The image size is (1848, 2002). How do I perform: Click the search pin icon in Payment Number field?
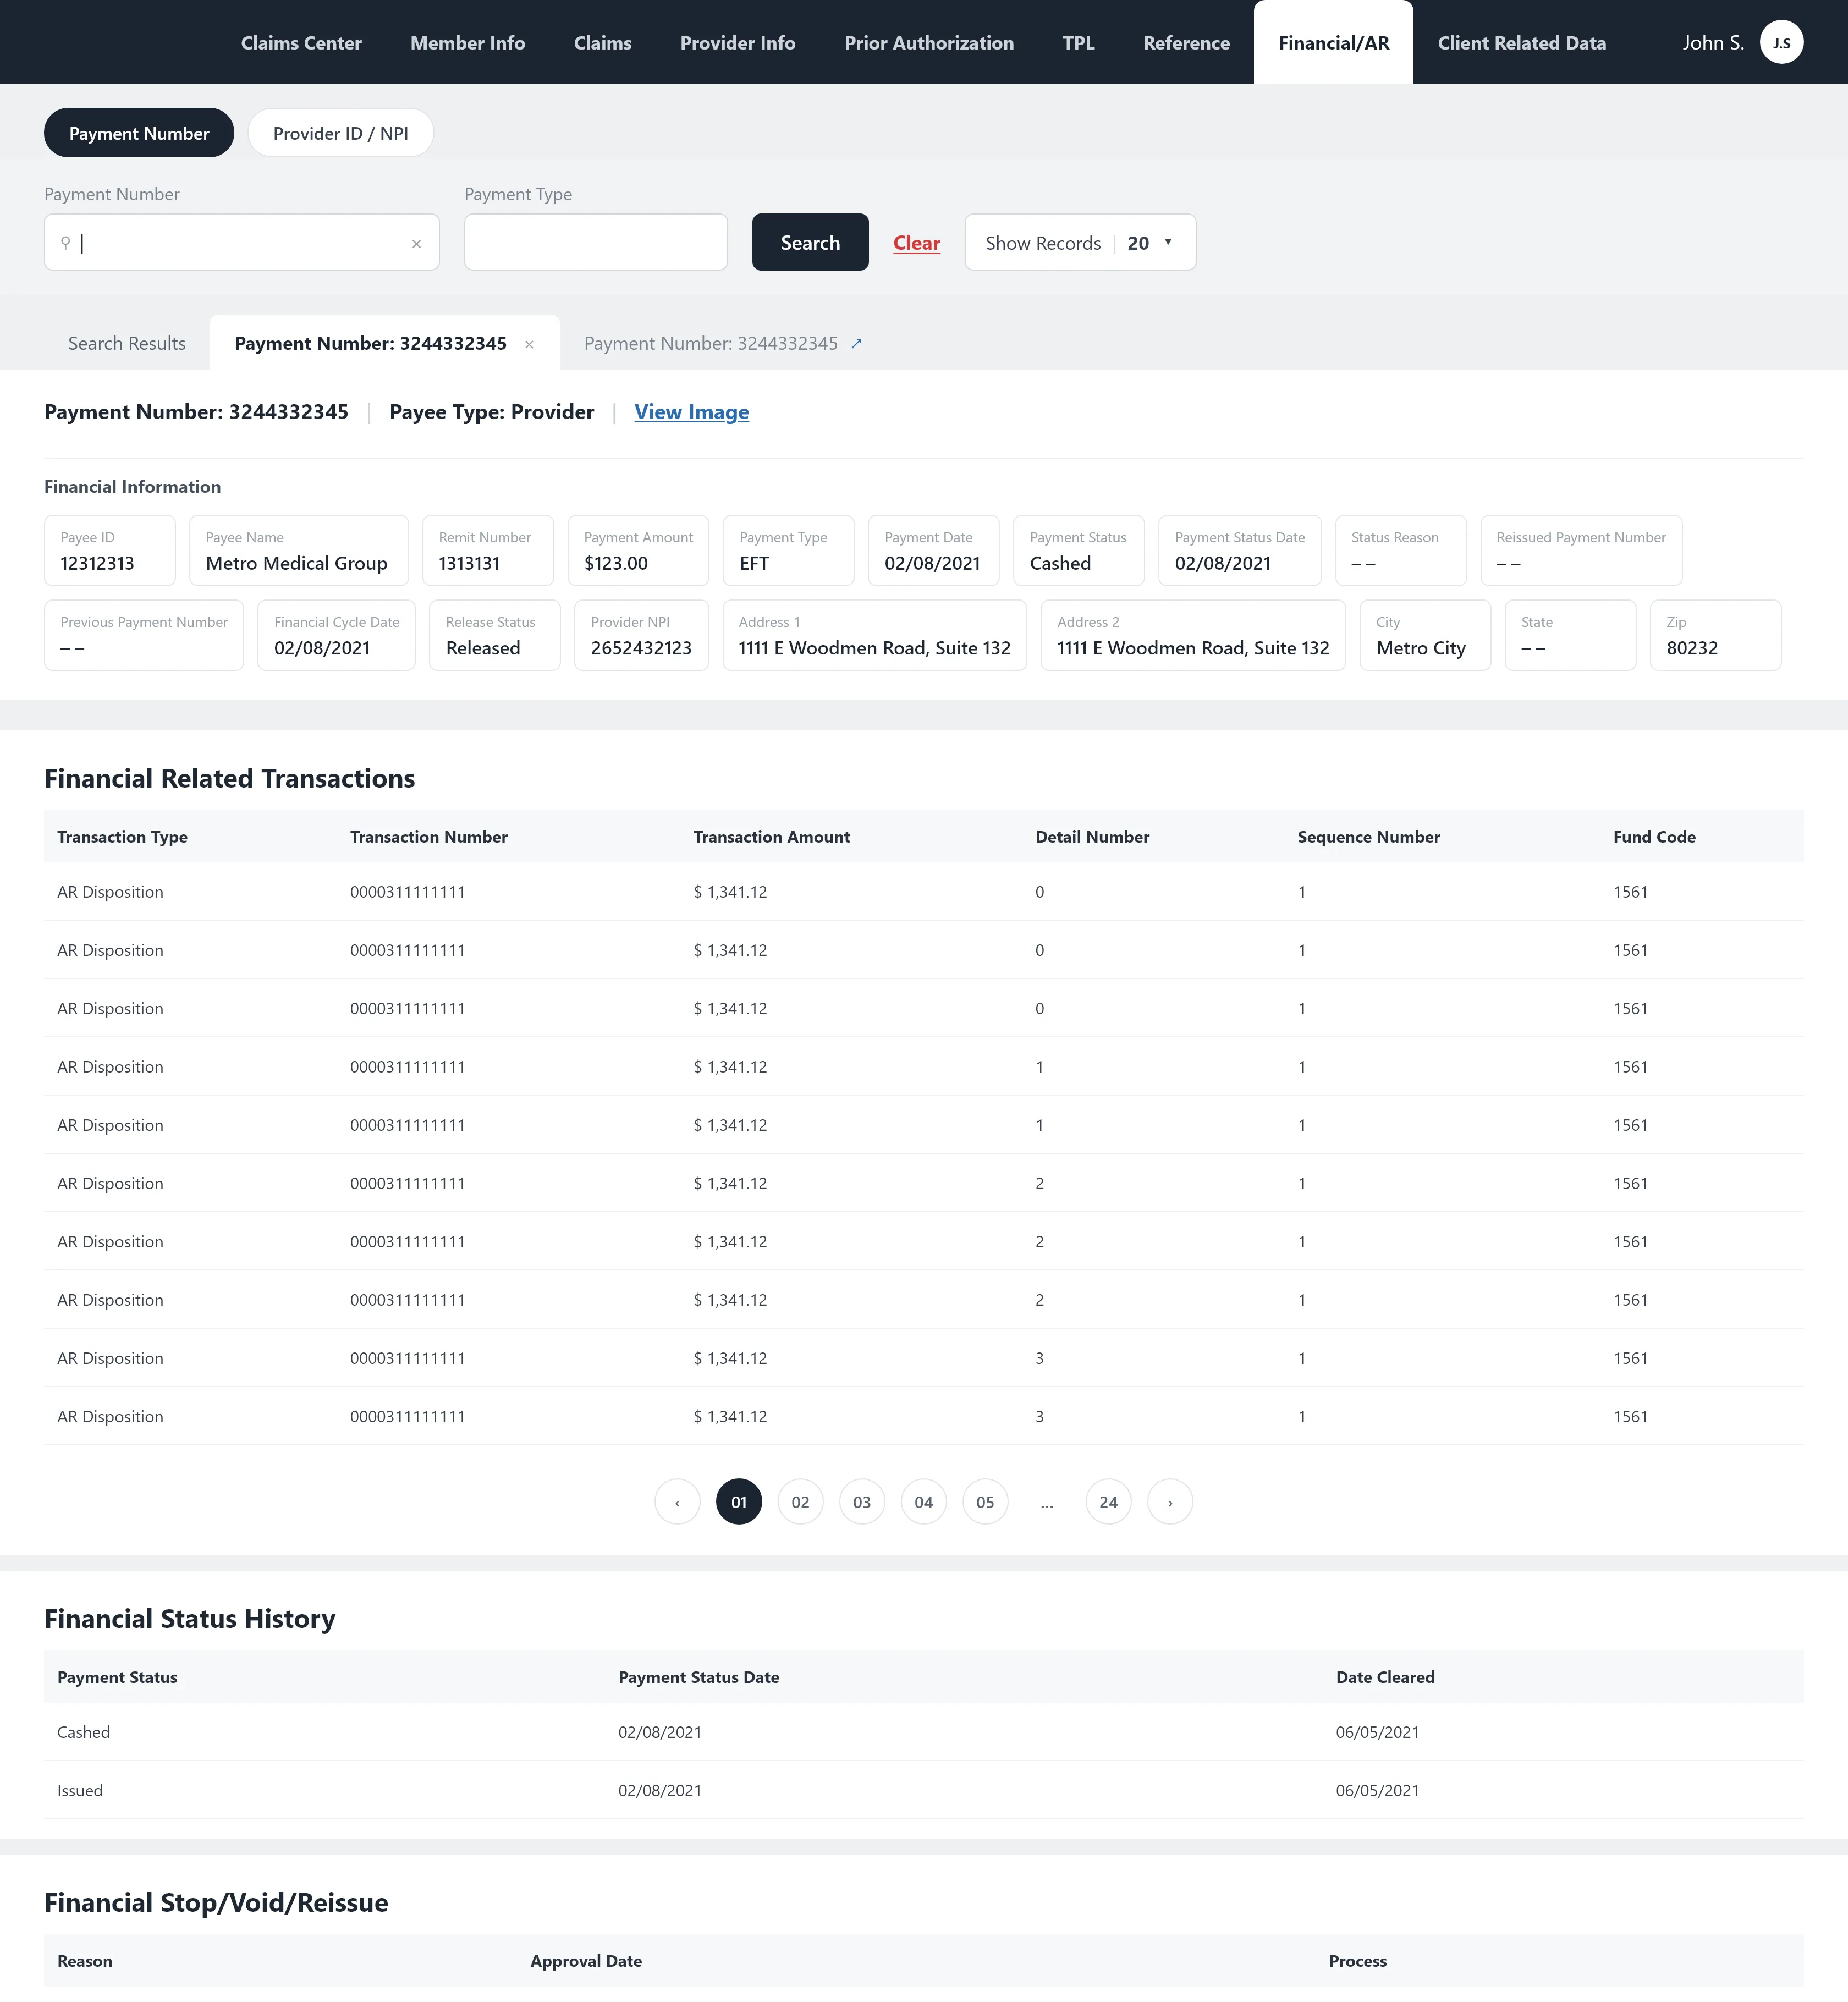point(66,243)
